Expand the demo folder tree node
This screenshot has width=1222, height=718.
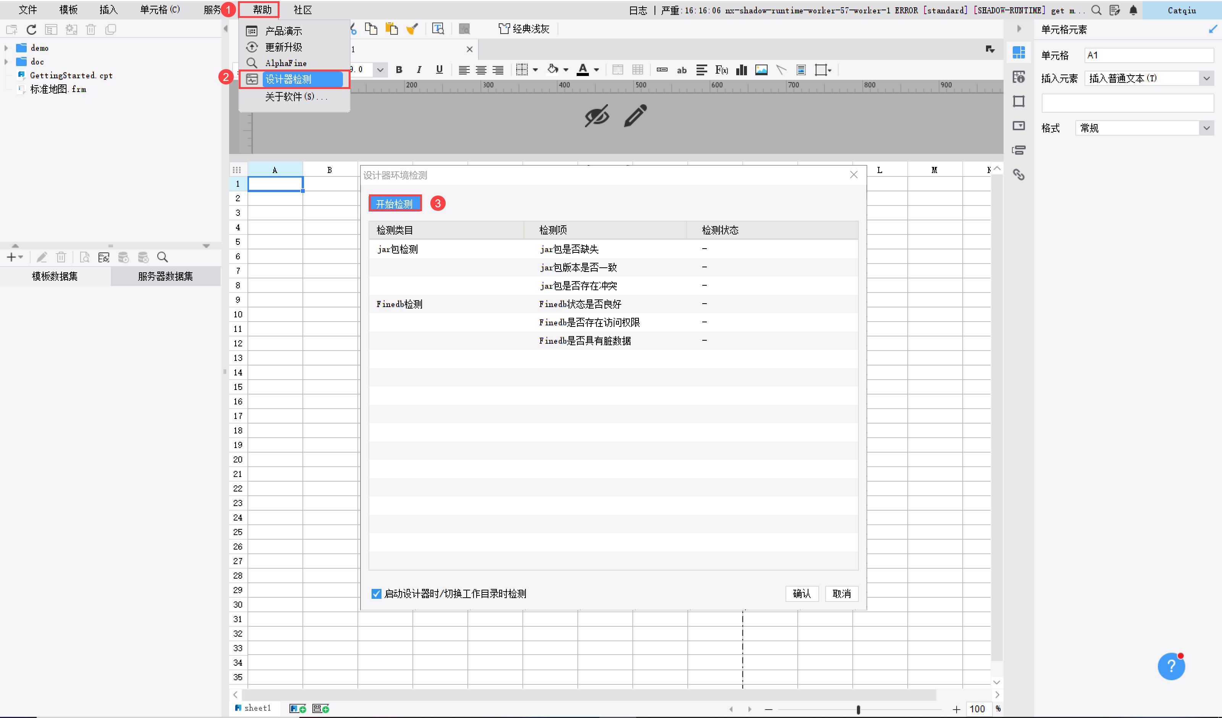pyautogui.click(x=6, y=48)
